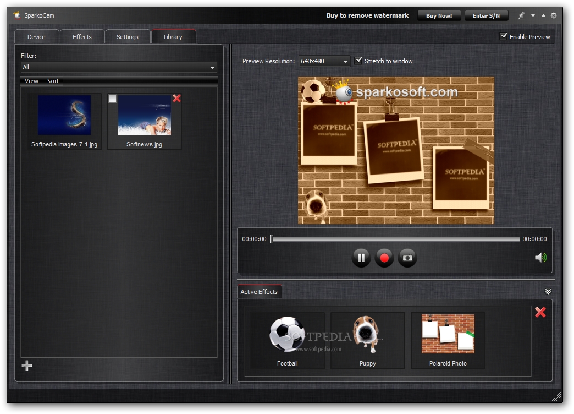Image resolution: width=574 pixels, height=414 pixels.
Task: Select the Softnews.jpg image thumbnail
Action: point(144,115)
